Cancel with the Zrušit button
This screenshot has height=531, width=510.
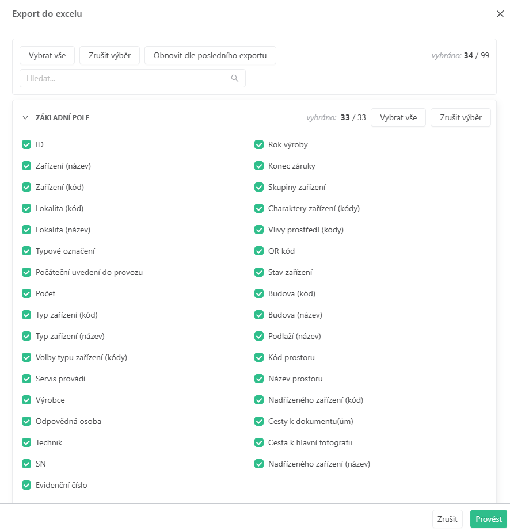pos(447,519)
